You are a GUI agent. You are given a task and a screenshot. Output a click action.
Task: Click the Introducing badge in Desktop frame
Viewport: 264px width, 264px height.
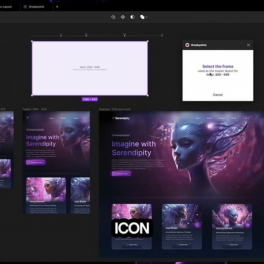coord(121,135)
